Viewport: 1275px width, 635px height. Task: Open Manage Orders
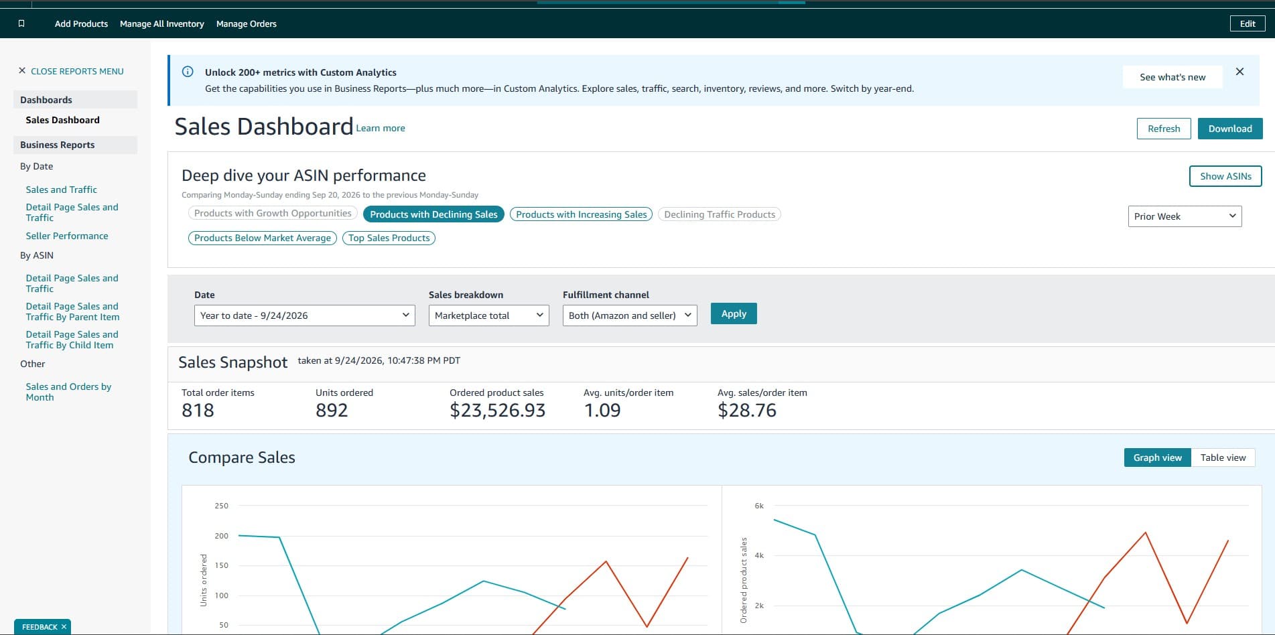pyautogui.click(x=247, y=23)
